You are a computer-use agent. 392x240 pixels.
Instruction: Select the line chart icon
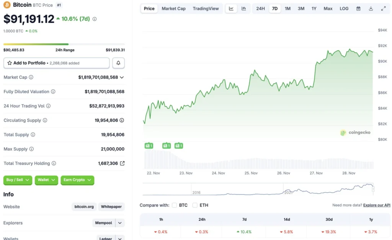231,8
